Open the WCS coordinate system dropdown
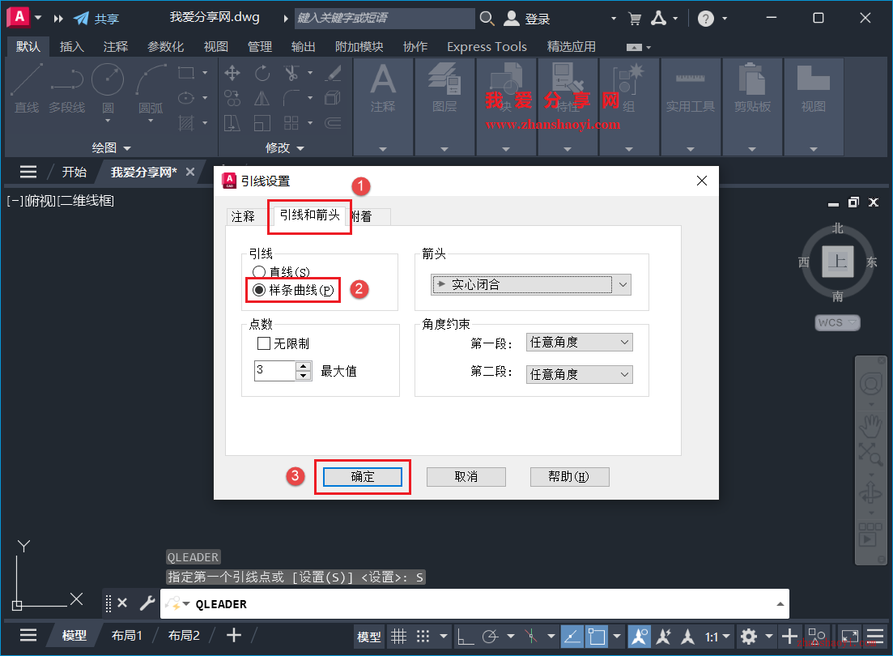 pyautogui.click(x=837, y=322)
